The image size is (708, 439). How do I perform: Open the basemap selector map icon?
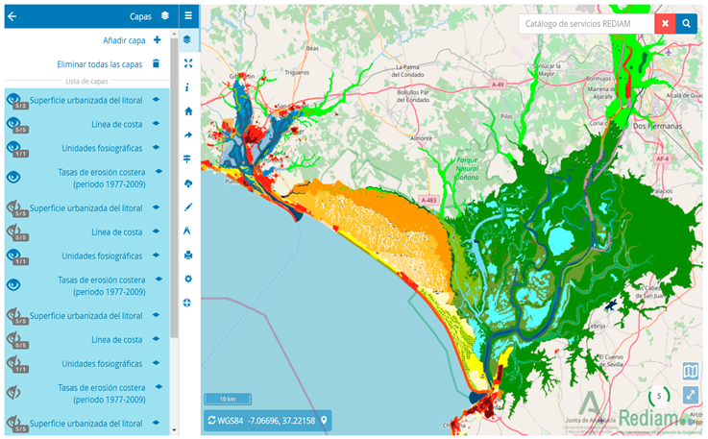[690, 372]
